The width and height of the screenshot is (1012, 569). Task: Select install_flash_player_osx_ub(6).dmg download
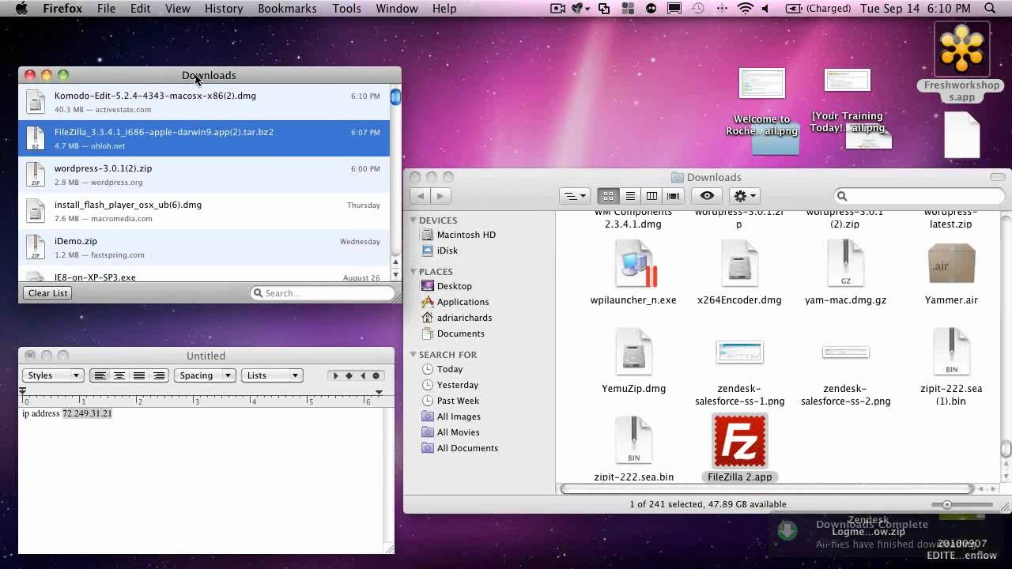point(204,211)
